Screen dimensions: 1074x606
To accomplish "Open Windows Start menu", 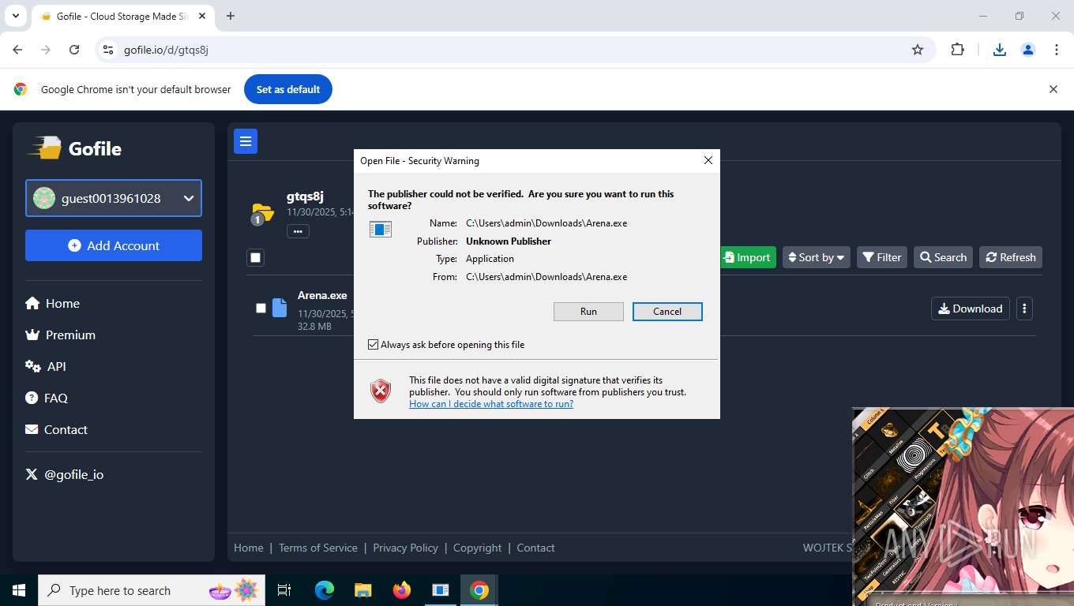I will (x=19, y=590).
